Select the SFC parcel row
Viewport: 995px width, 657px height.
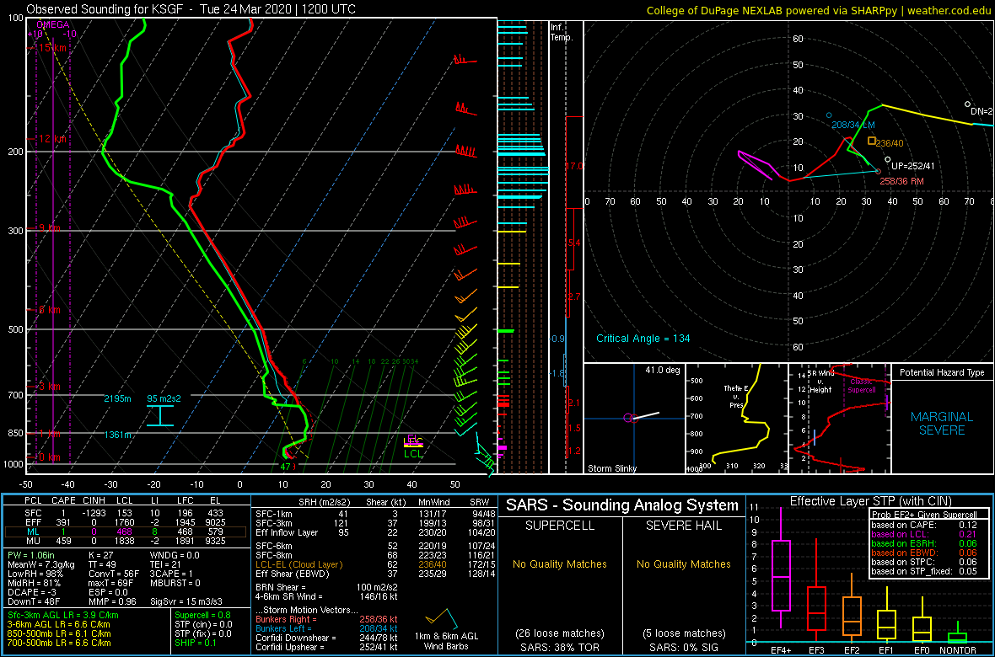[x=124, y=512]
